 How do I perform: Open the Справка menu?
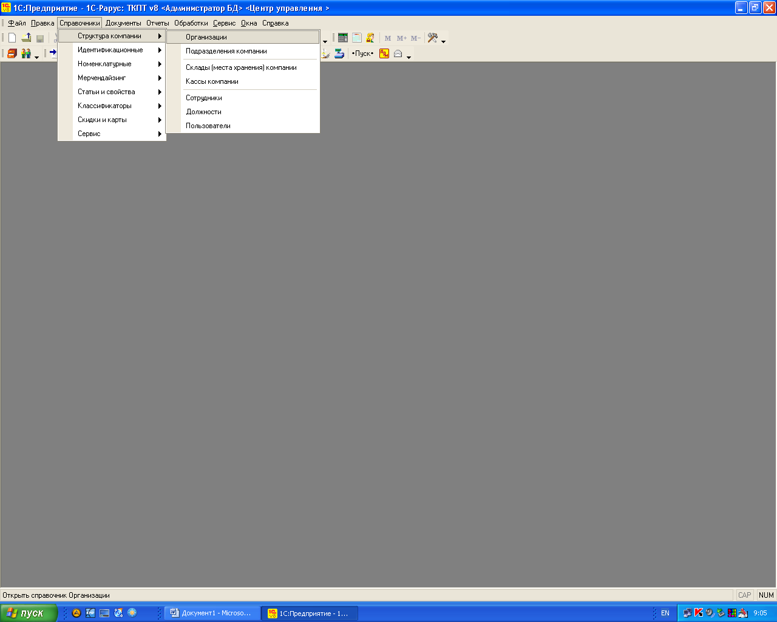click(276, 23)
